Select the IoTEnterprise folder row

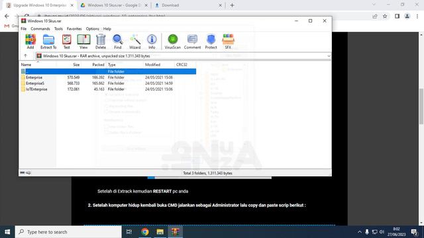click(108, 89)
